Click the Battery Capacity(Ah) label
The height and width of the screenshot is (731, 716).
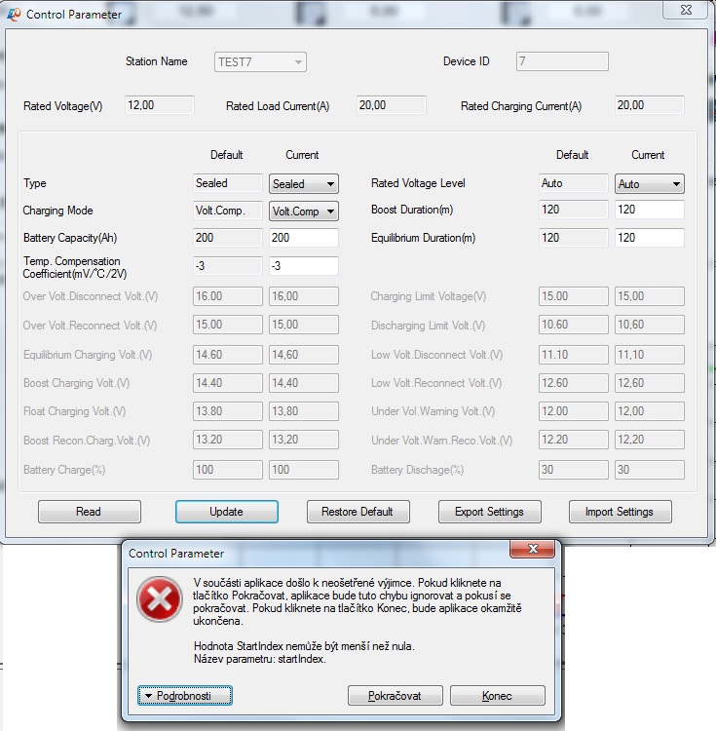[x=70, y=238]
